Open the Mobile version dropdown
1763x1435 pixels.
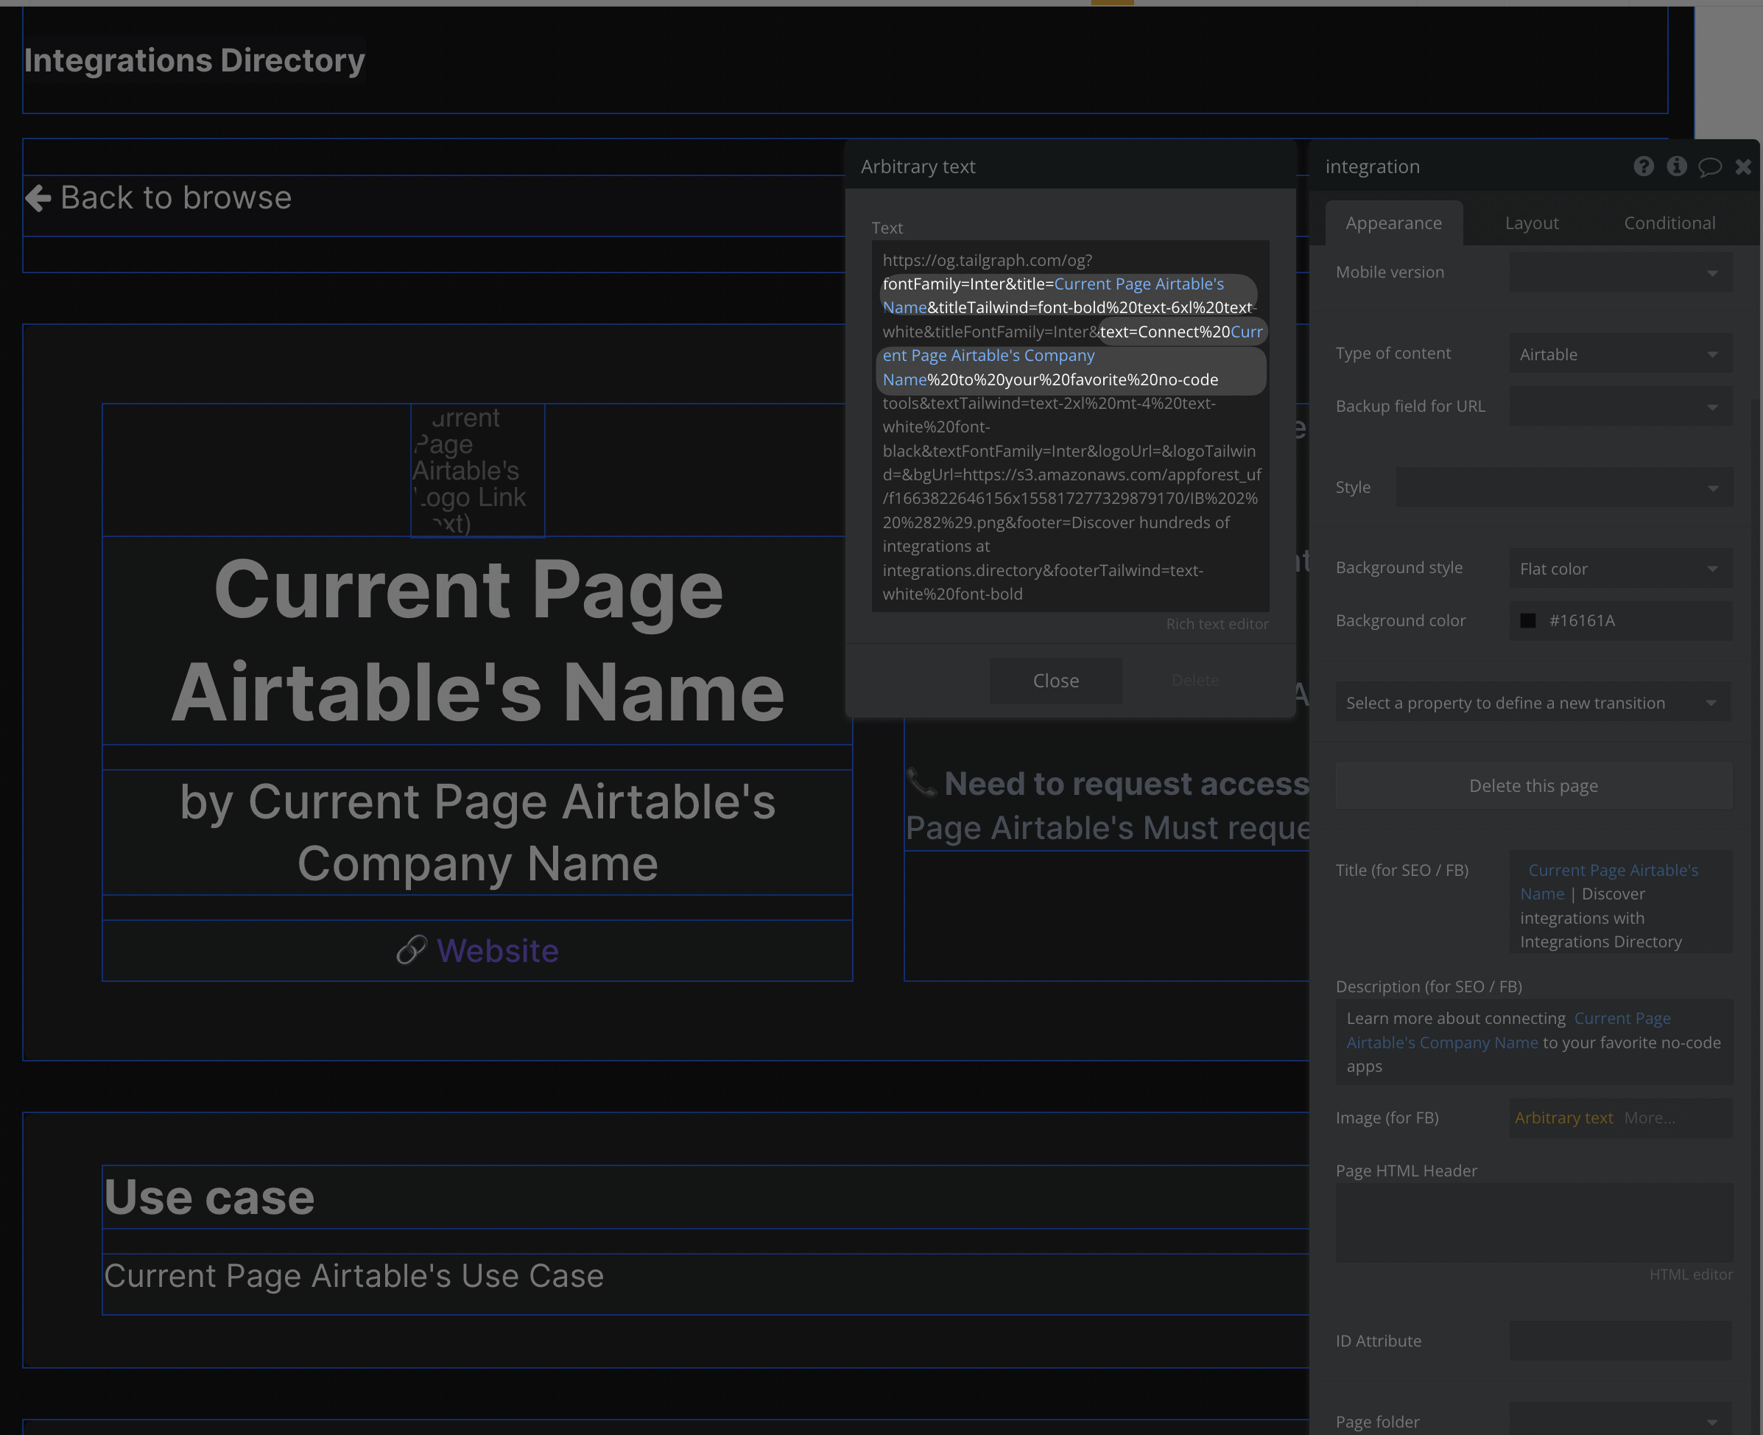click(x=1620, y=272)
